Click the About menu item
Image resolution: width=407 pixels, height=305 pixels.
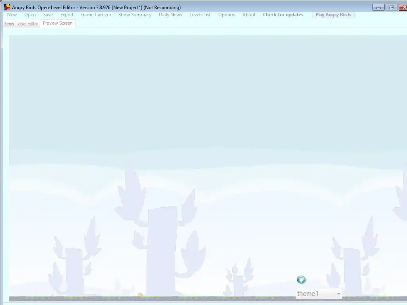click(x=249, y=15)
